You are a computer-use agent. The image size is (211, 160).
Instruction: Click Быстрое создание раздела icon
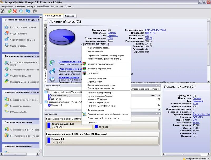7,27
